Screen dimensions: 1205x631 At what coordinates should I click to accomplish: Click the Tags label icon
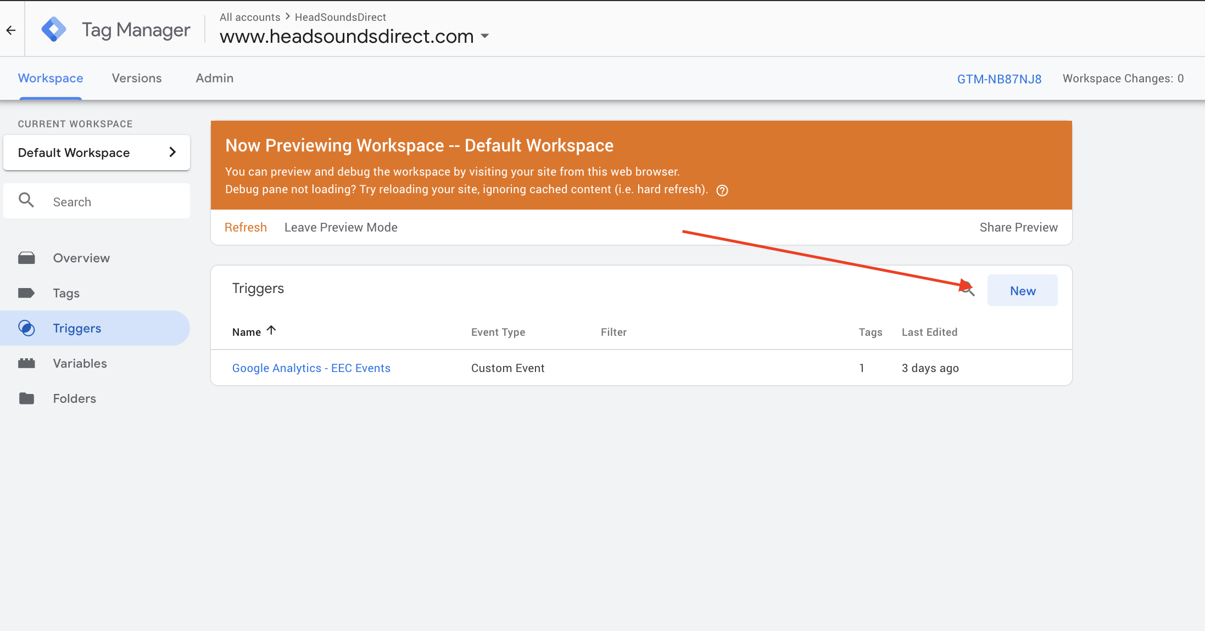[x=26, y=293]
